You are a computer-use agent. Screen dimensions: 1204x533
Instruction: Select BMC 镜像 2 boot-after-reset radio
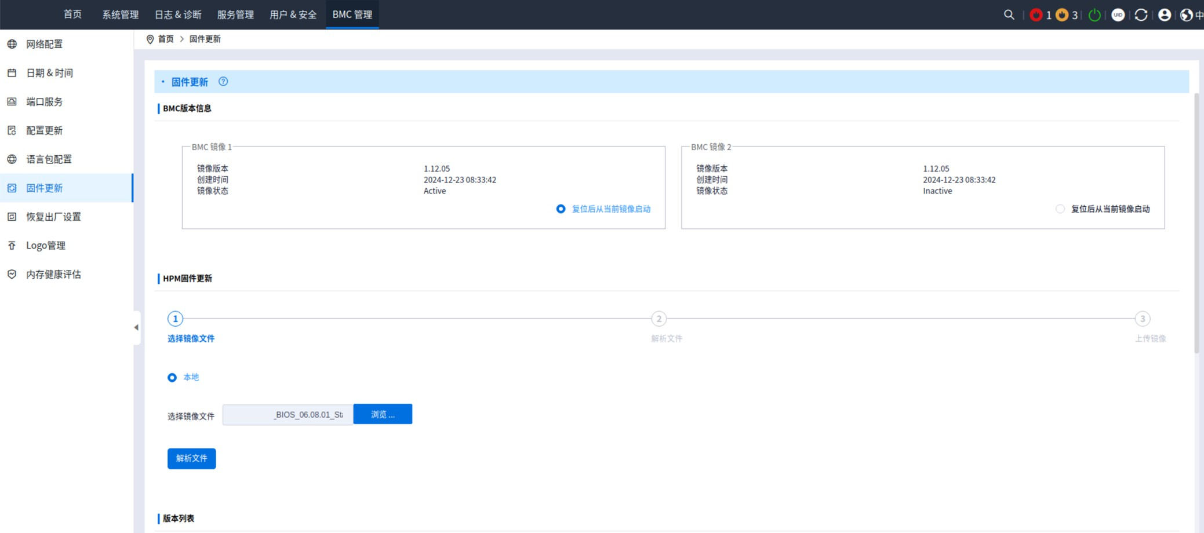tap(1060, 209)
